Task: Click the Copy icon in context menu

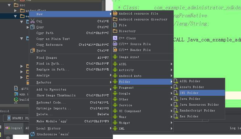Action: pos(33,27)
